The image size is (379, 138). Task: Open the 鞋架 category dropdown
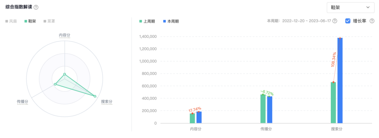click(x=350, y=8)
